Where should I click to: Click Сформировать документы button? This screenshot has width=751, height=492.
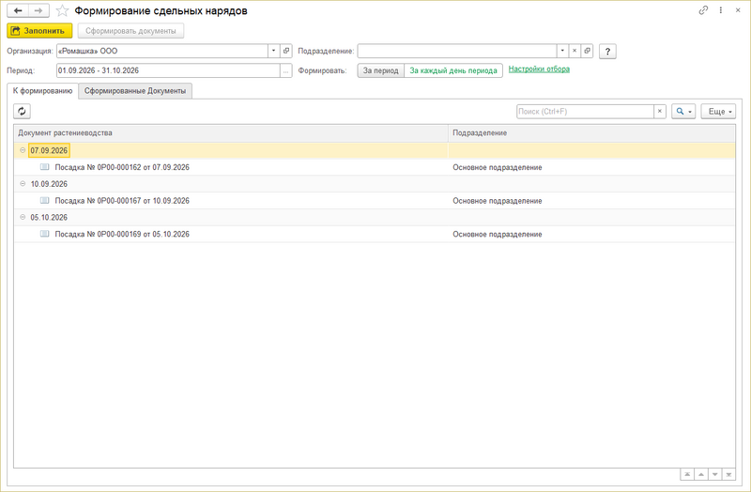(130, 31)
